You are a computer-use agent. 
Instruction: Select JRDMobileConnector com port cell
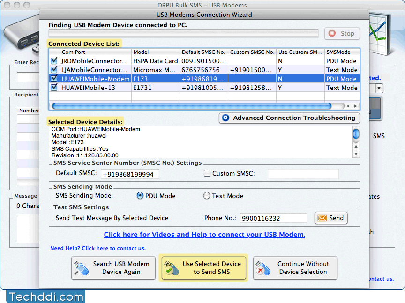point(96,61)
